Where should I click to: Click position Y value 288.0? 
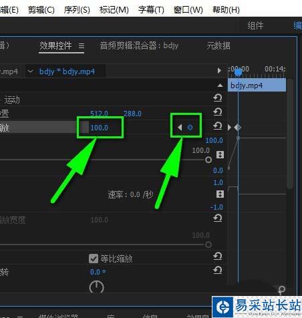click(132, 114)
